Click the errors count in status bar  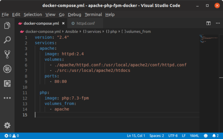(x=8, y=136)
